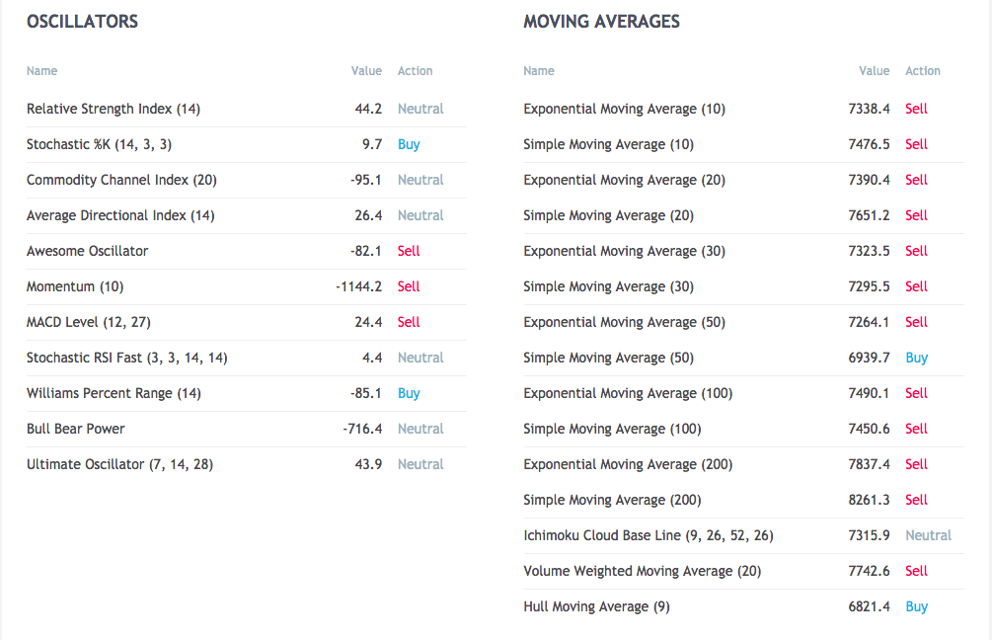Select the Stochastic %K (14, 3, 3) label
This screenshot has height=640, width=992.
[99, 144]
